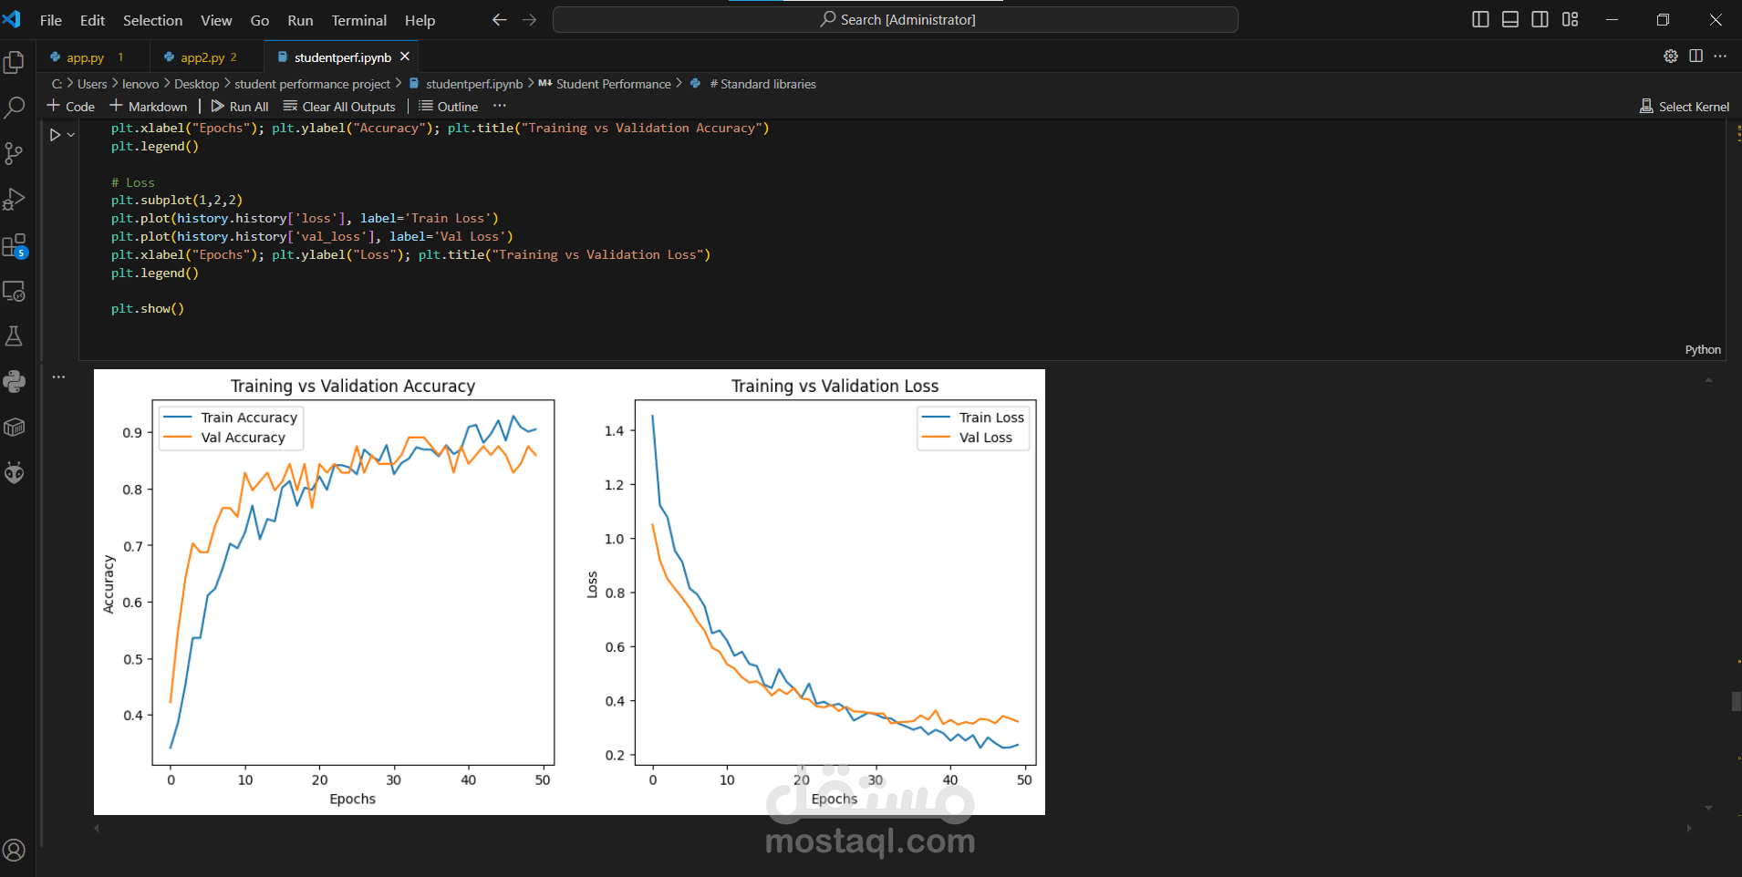This screenshot has width=1742, height=877.
Task: Click Run All in notebook toolbar
Action: click(240, 107)
